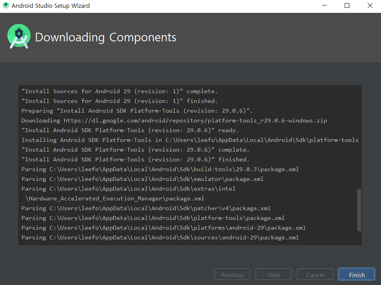Close the Setup Wizard window
This screenshot has width=381, height=285.
tap(370, 5)
